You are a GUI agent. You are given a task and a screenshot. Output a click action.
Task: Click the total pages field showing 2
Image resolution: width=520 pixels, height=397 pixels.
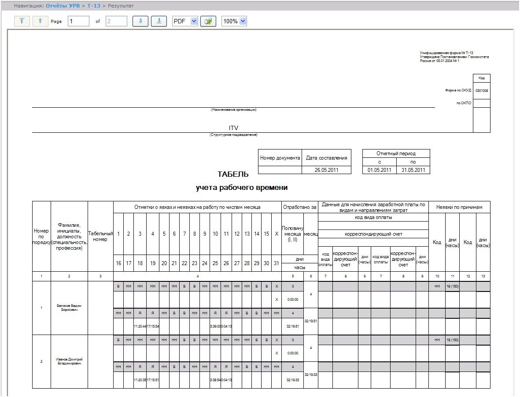pyautogui.click(x=116, y=22)
